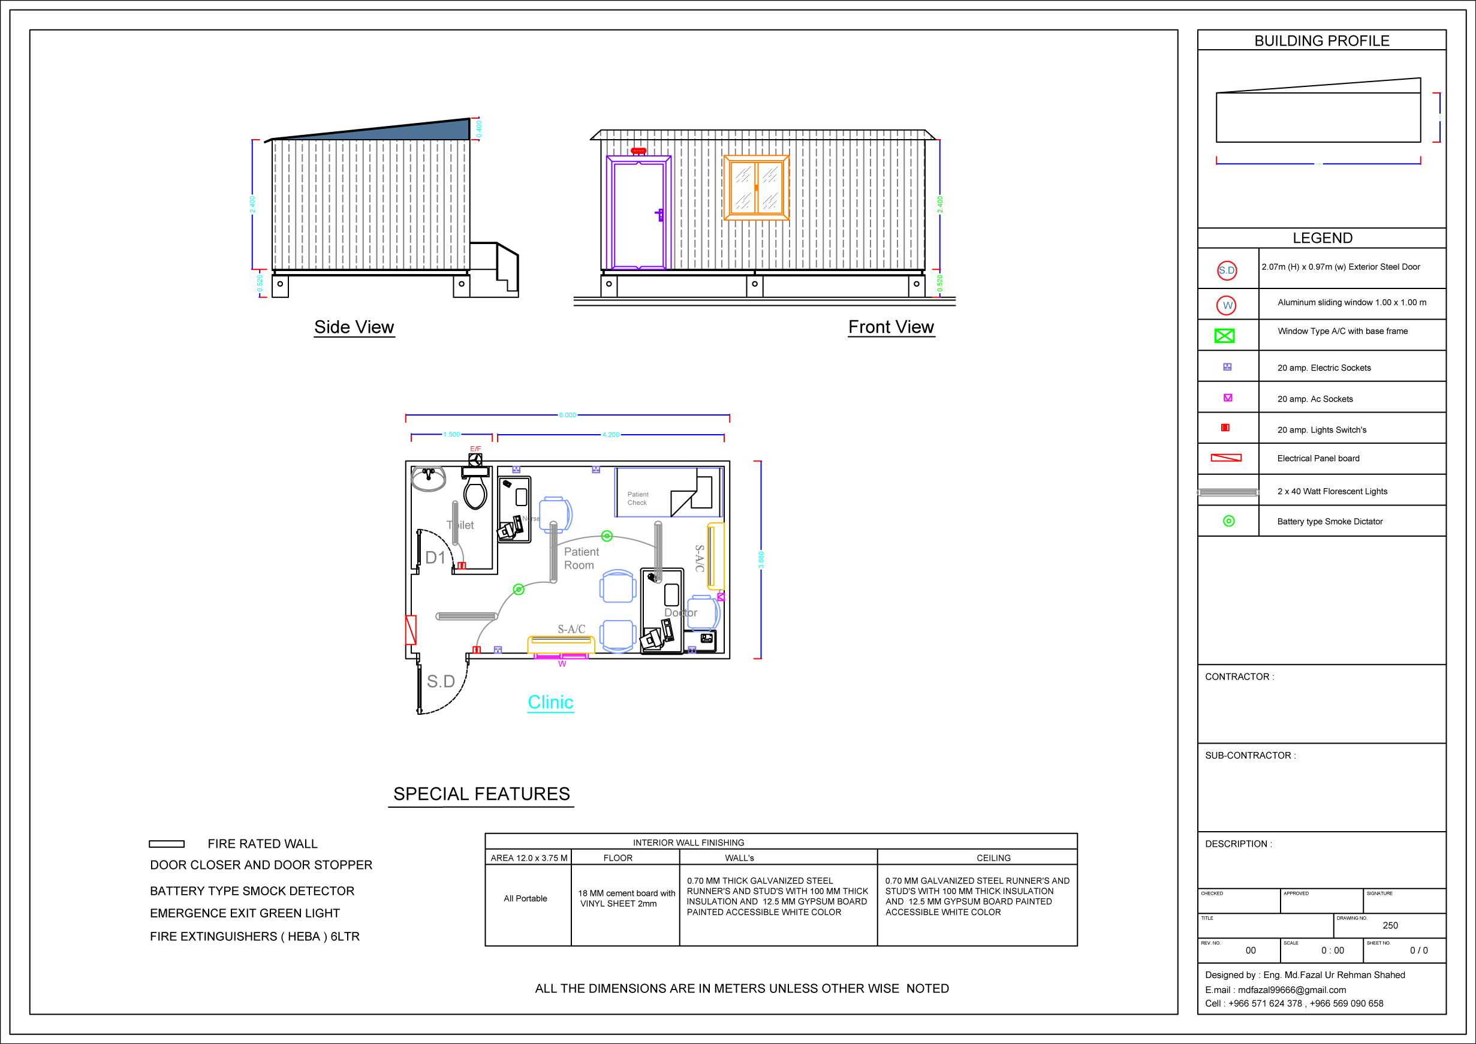The height and width of the screenshot is (1044, 1476).
Task: Select the entry steps in Side View
Action: (494, 269)
